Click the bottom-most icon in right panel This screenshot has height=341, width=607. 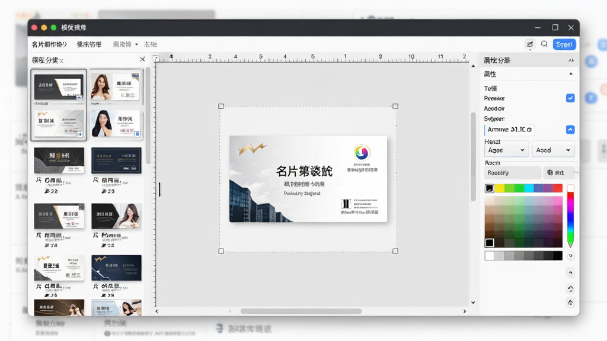pos(570,303)
